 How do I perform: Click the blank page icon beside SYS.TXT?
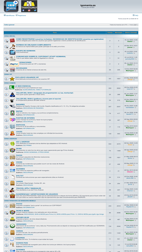pos(12,177)
